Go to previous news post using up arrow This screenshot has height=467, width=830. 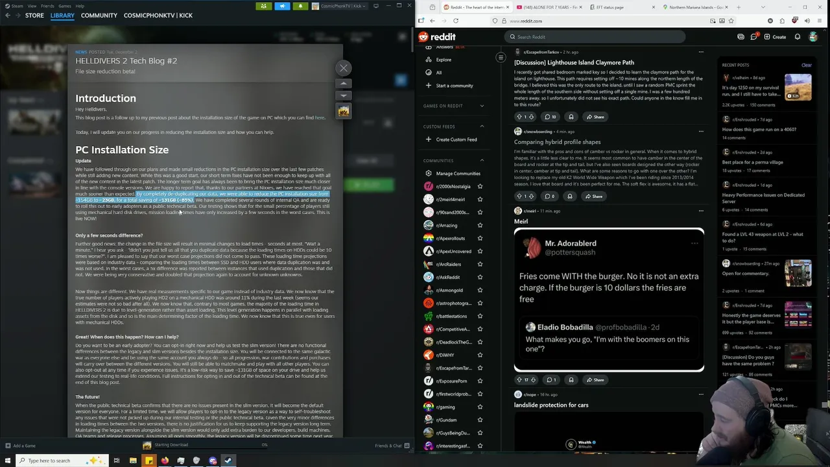click(344, 83)
